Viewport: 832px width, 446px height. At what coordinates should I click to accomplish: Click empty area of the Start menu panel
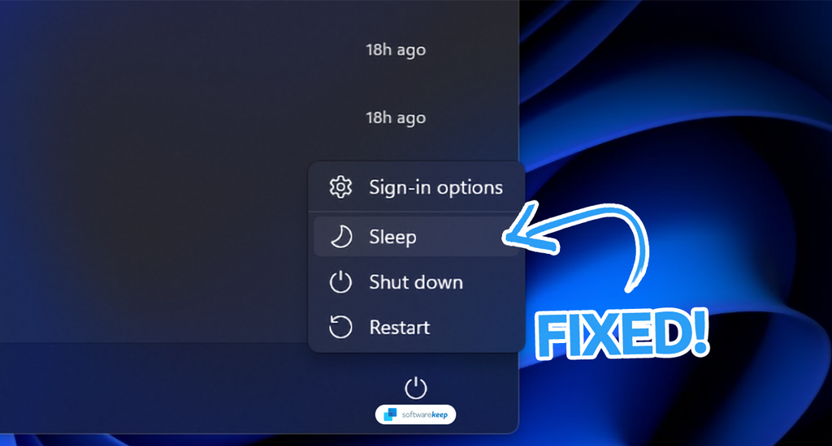[159, 186]
